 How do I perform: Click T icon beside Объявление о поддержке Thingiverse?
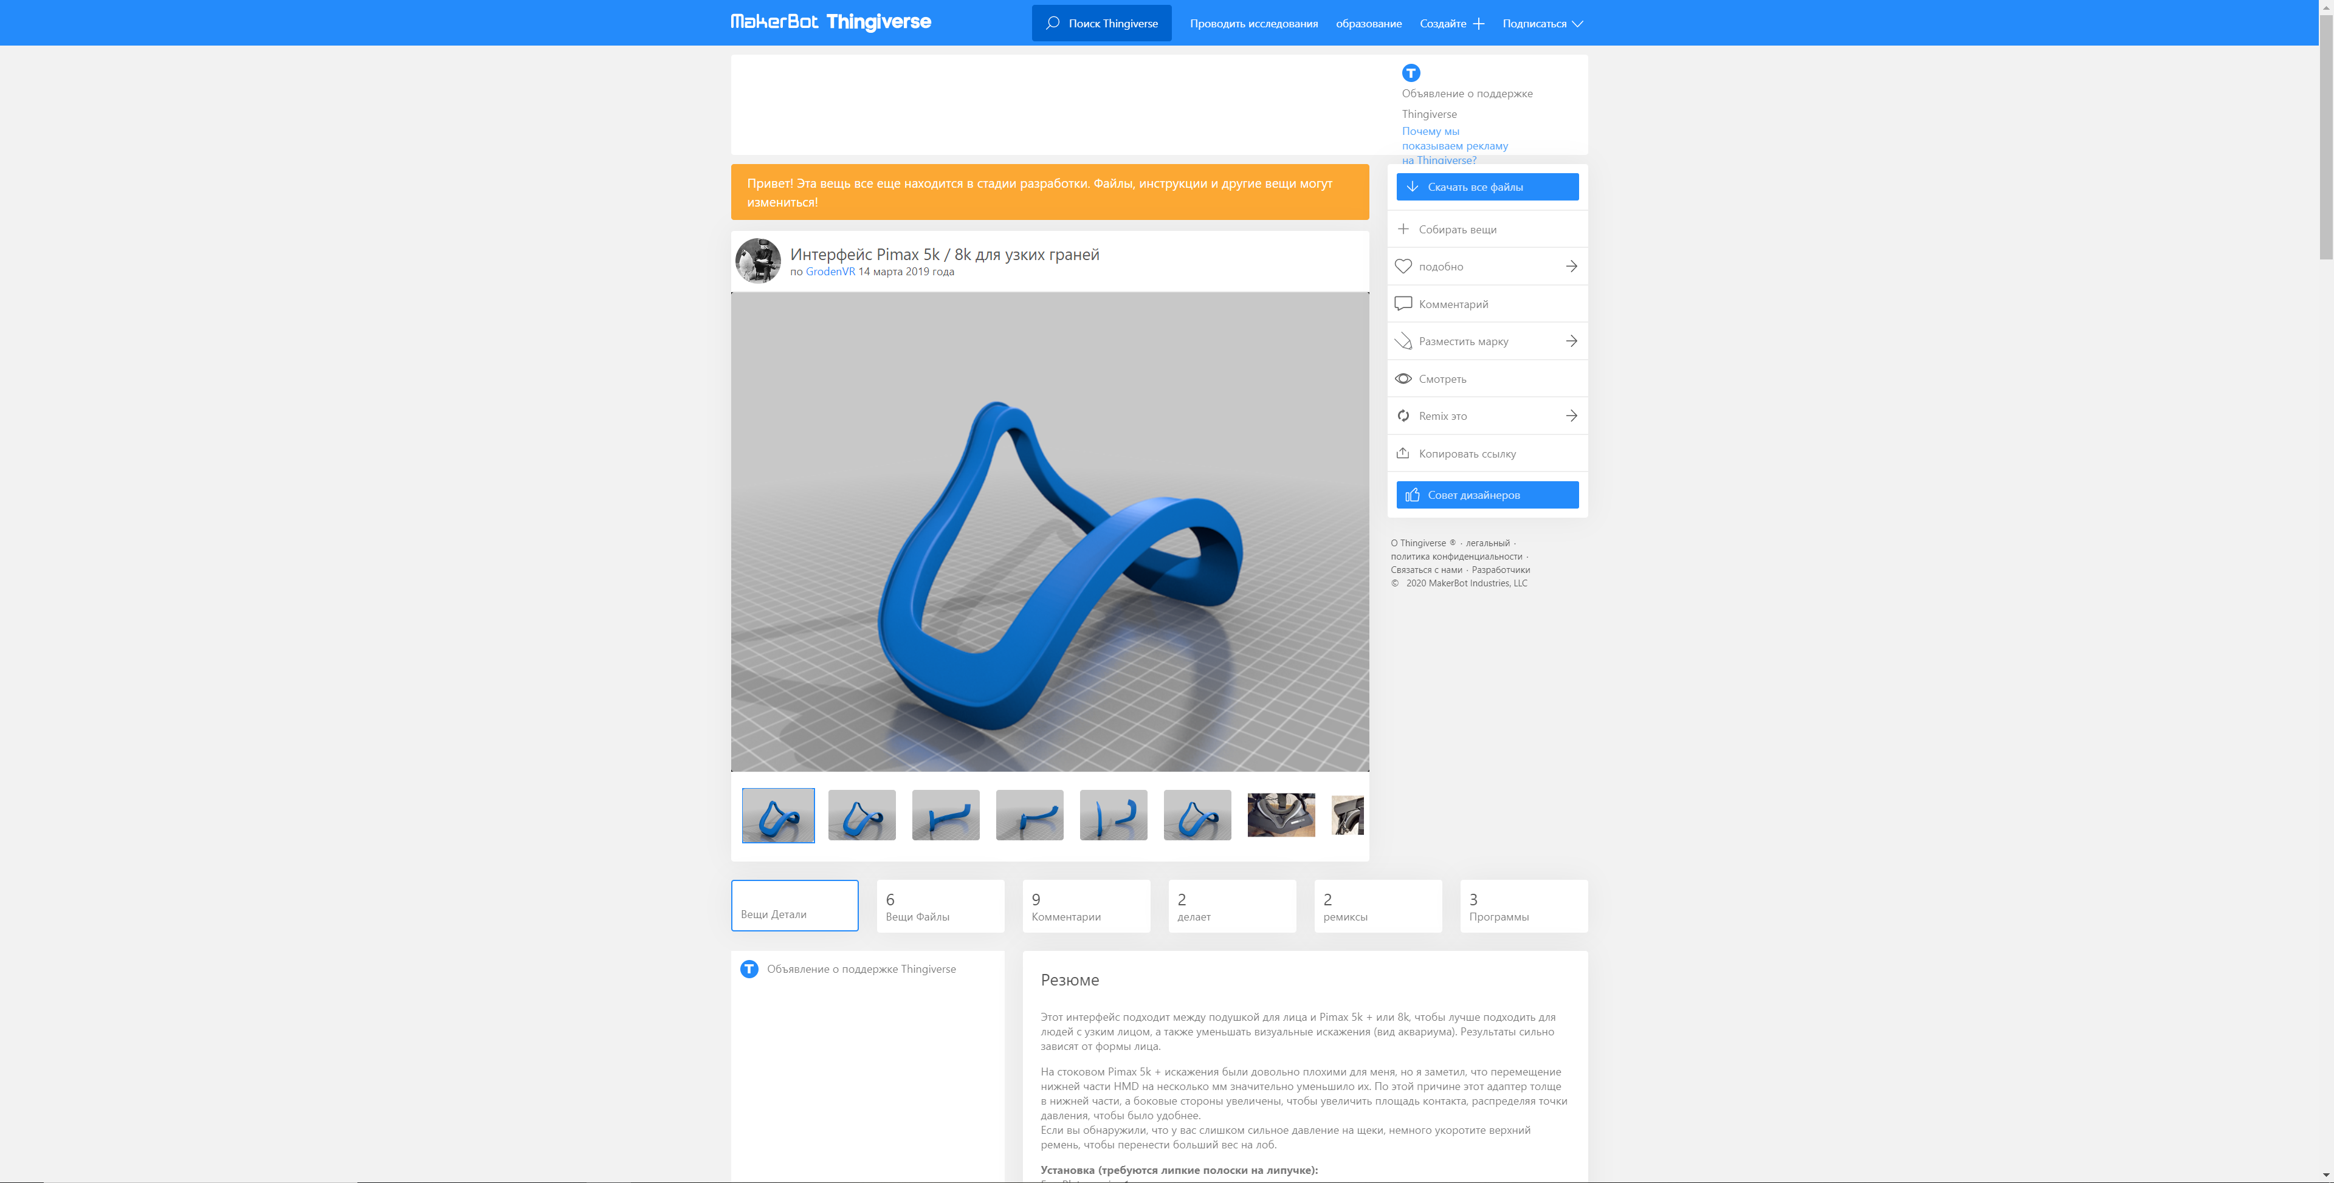[x=749, y=969]
